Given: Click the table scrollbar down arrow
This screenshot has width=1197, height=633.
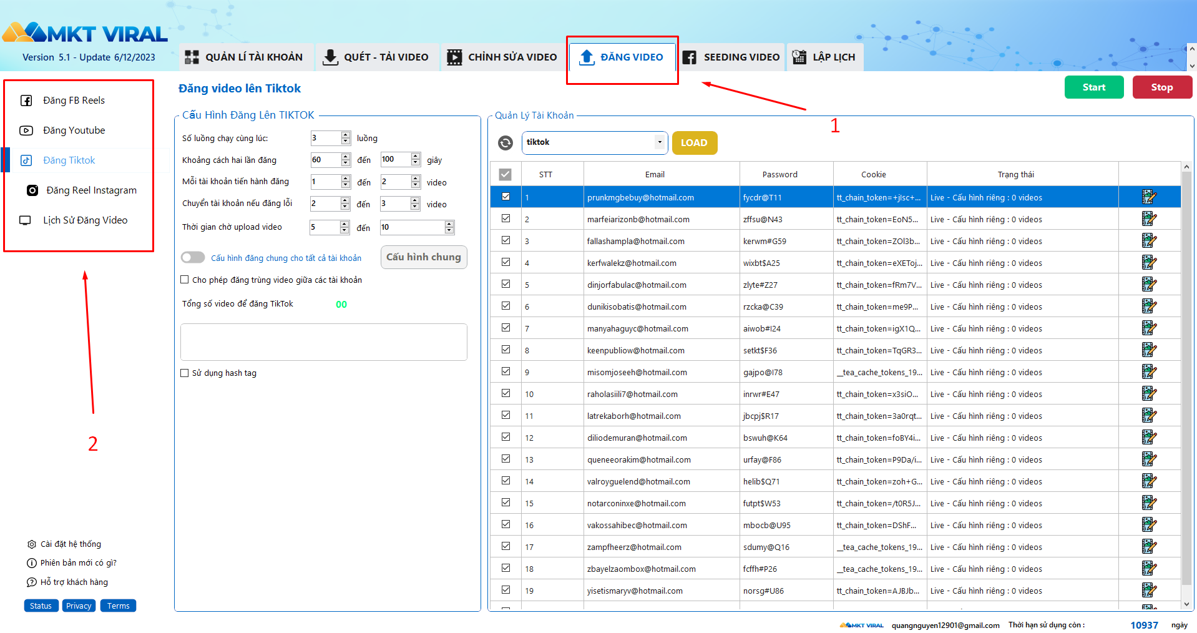Looking at the screenshot, I should tap(1186, 604).
